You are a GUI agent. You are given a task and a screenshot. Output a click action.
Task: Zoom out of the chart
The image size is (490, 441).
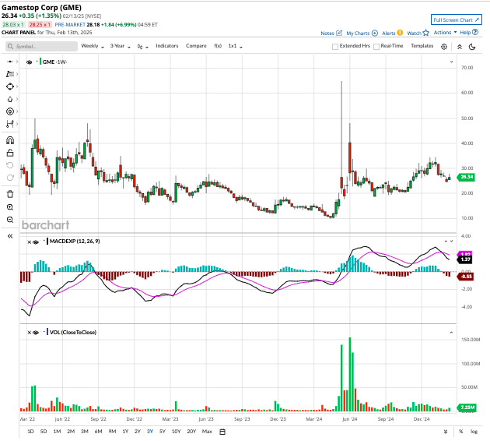10,220
